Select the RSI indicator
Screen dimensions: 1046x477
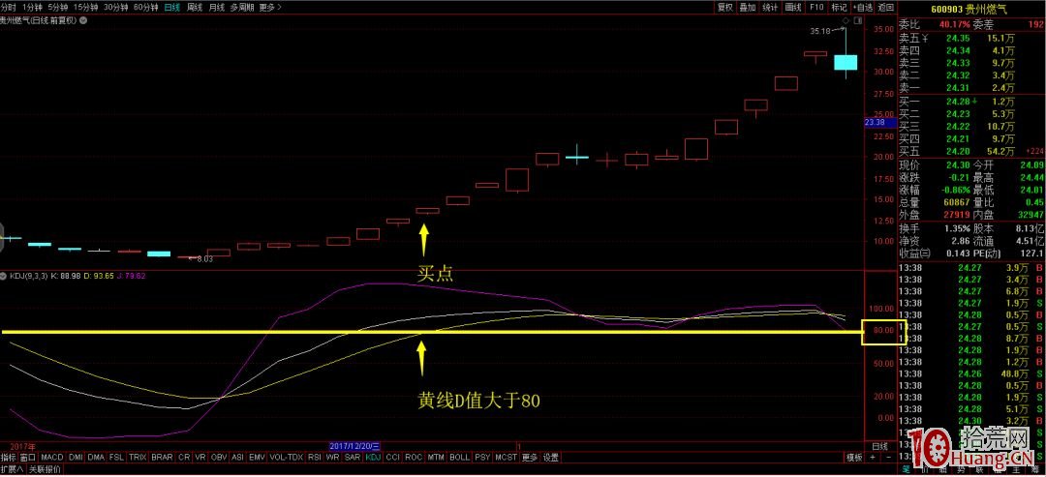click(x=315, y=458)
